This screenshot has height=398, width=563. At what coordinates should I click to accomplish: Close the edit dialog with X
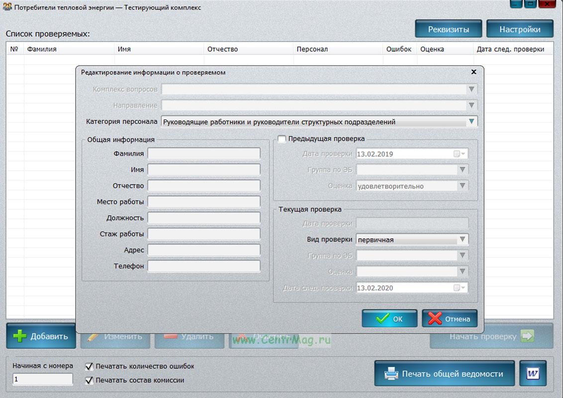pyautogui.click(x=473, y=72)
